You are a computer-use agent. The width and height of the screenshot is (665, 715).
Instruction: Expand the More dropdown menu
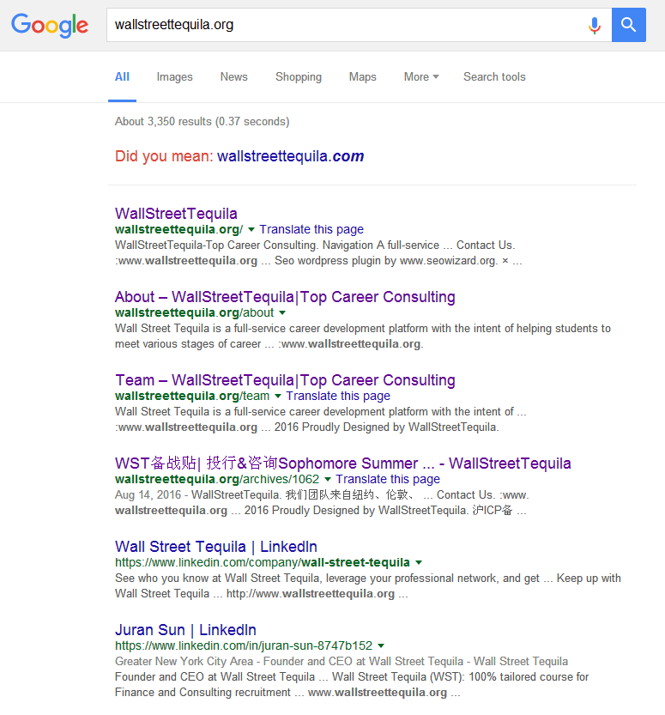pyautogui.click(x=421, y=76)
